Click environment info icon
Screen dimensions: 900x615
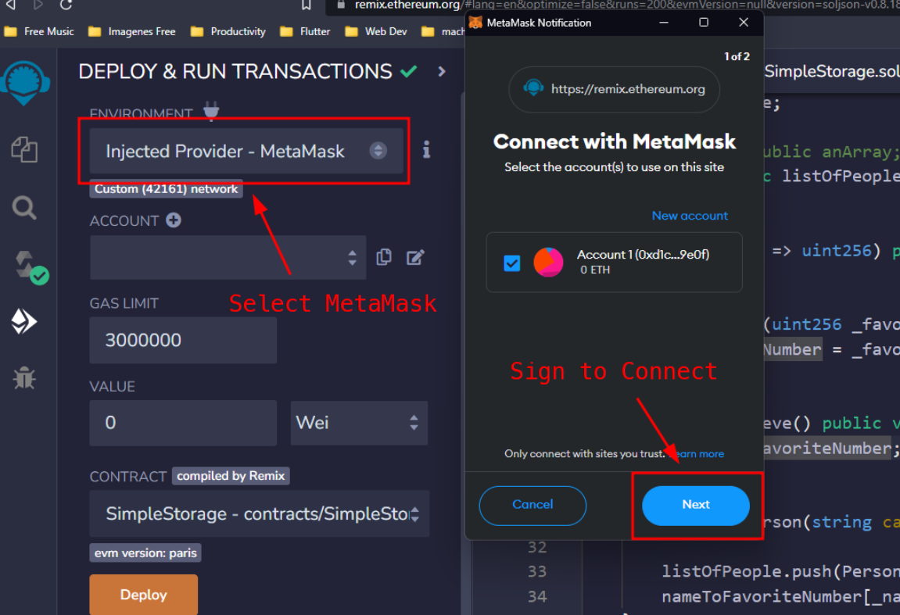tap(426, 150)
